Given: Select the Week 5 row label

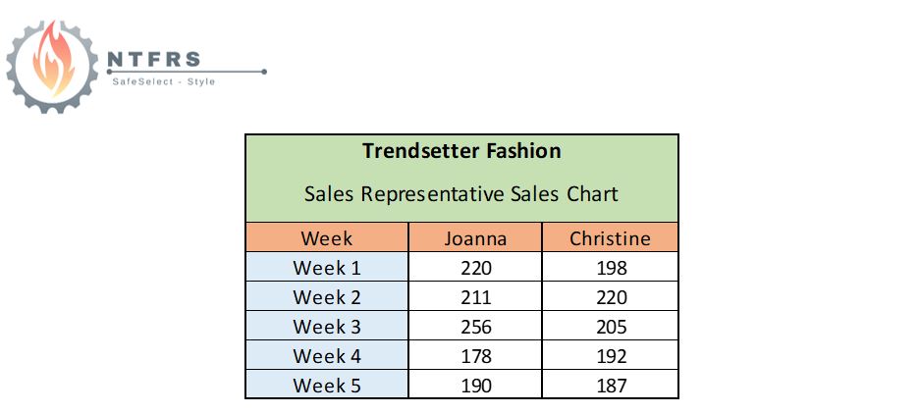Looking at the screenshot, I should 326,385.
